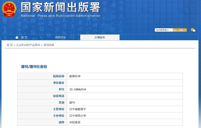Click National Press and Publication Administration subtitle

[x=60, y=16]
